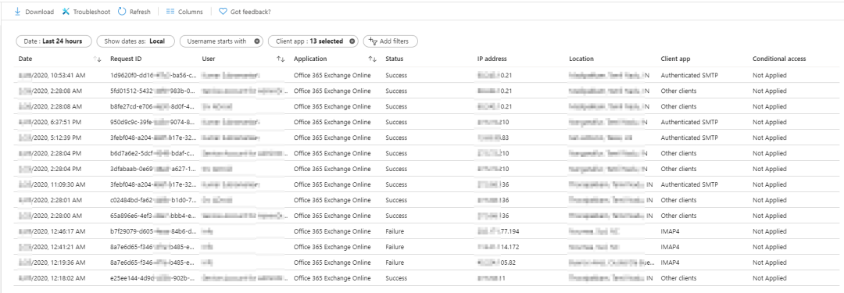Click Office 365 Exchange Online in 2:28:00 AM row
The image size is (844, 293).
pos(332,216)
